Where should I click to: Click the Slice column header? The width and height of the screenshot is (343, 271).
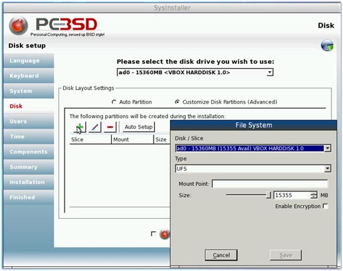point(91,139)
